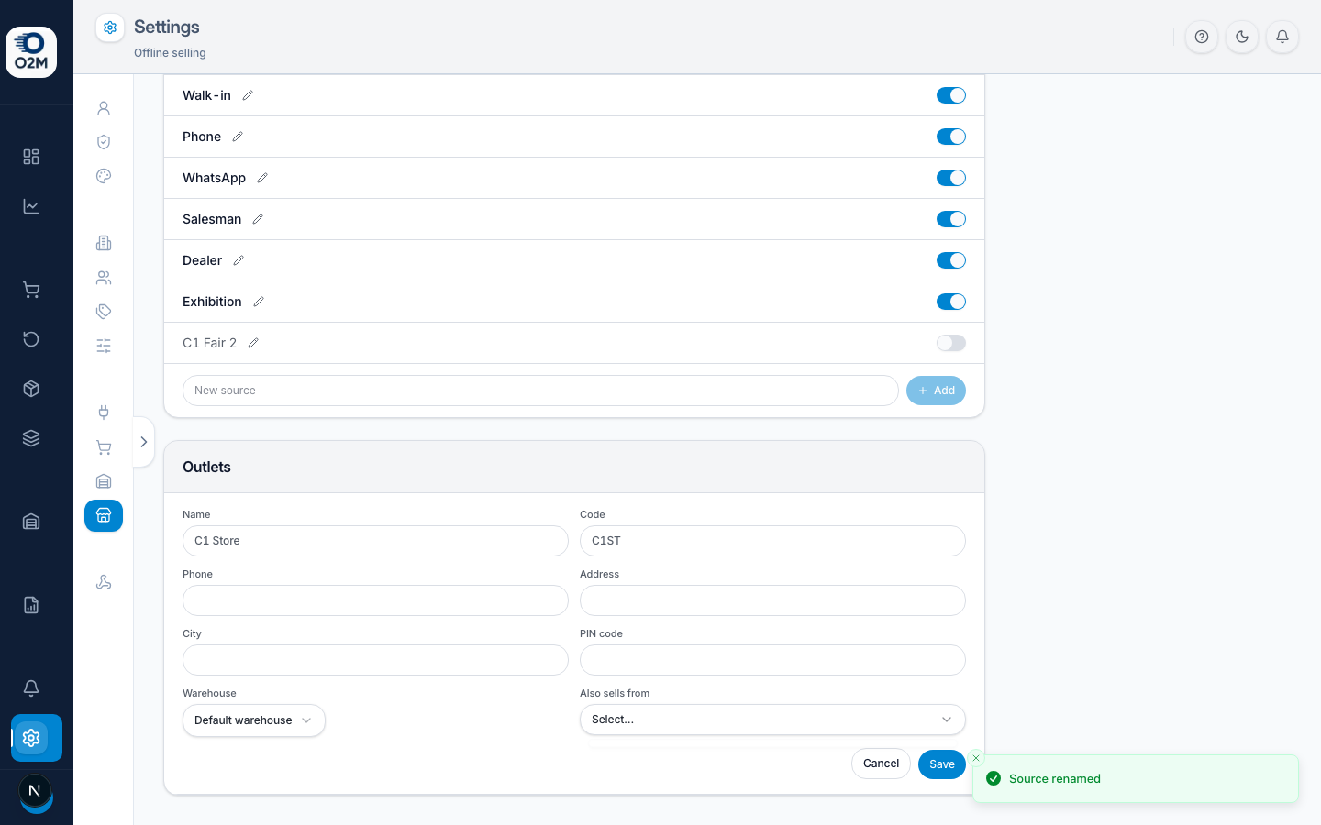
Task: Rename the C1 Fair 2 source via pencil
Action: pos(253,343)
